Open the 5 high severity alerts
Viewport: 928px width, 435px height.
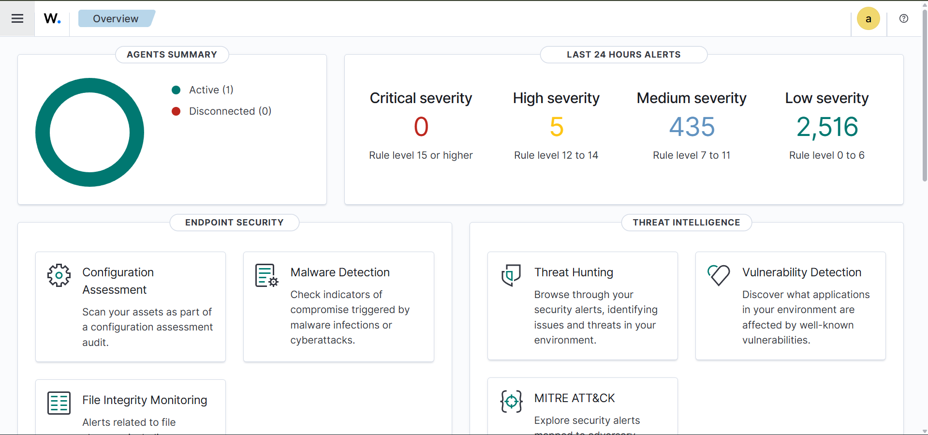point(556,127)
